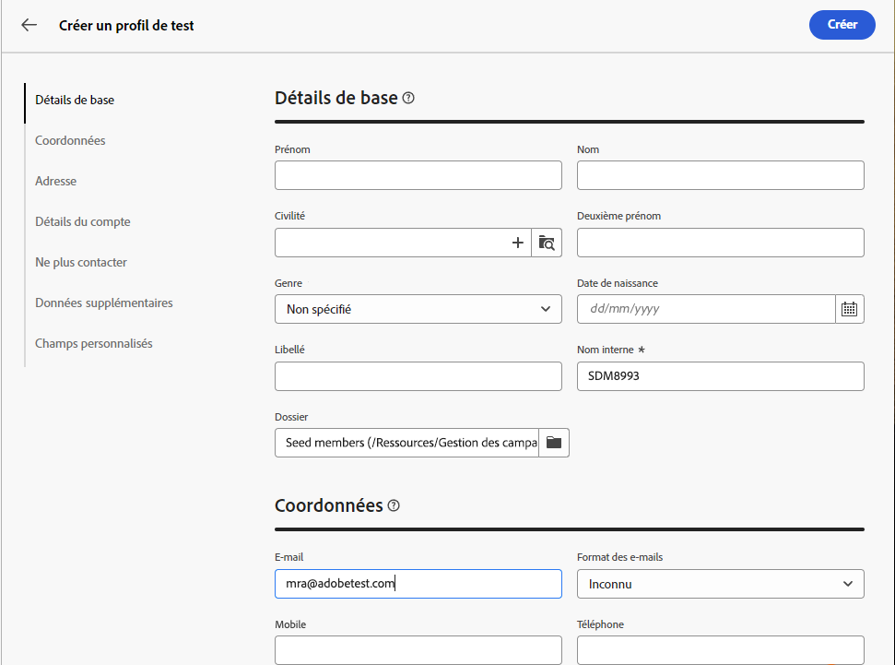Click the Dossier folder browse icon

coord(554,443)
